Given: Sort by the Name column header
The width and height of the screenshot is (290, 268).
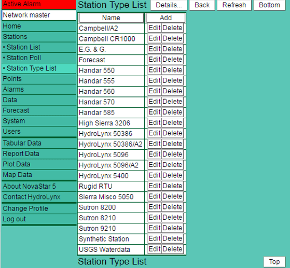Looking at the screenshot, I should [x=111, y=18].
